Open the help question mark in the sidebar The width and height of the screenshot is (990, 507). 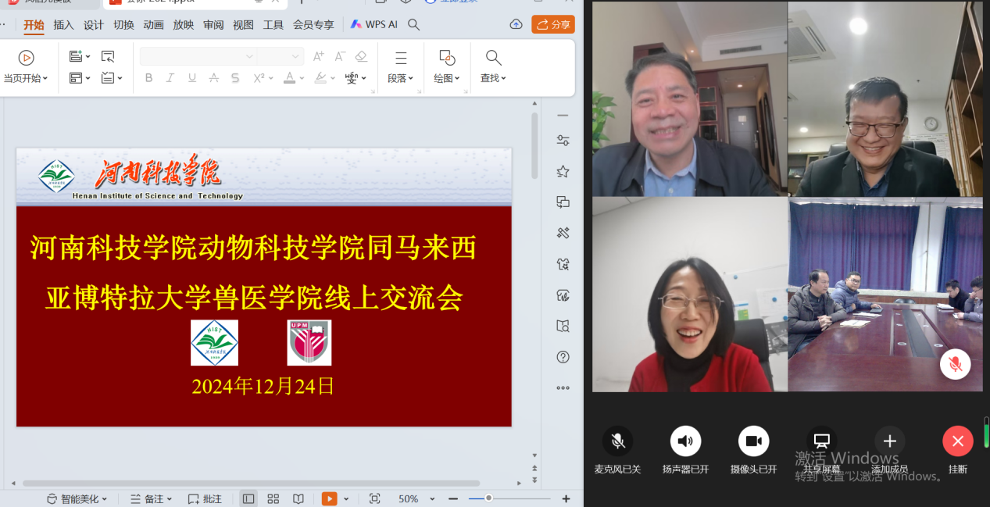(563, 357)
